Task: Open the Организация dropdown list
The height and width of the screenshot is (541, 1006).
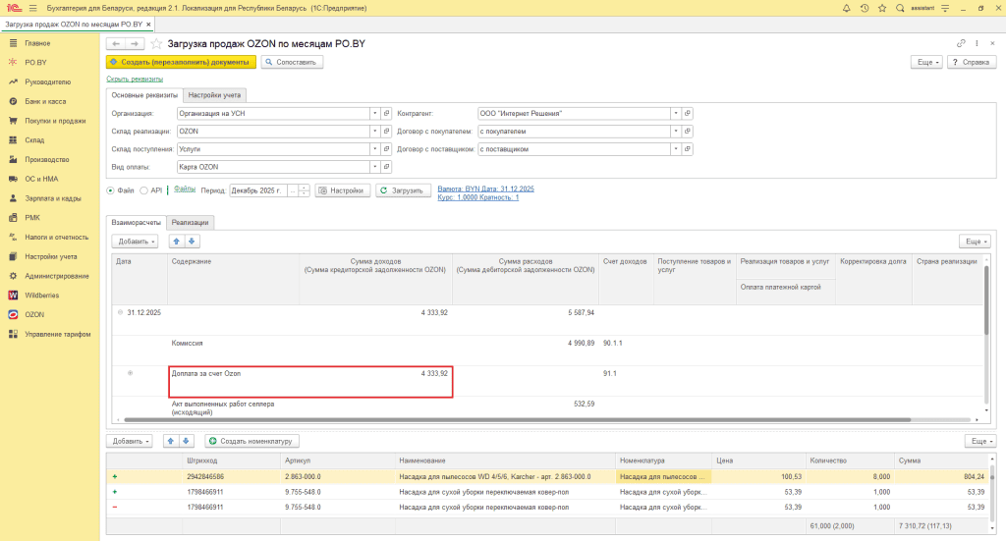Action: (374, 114)
